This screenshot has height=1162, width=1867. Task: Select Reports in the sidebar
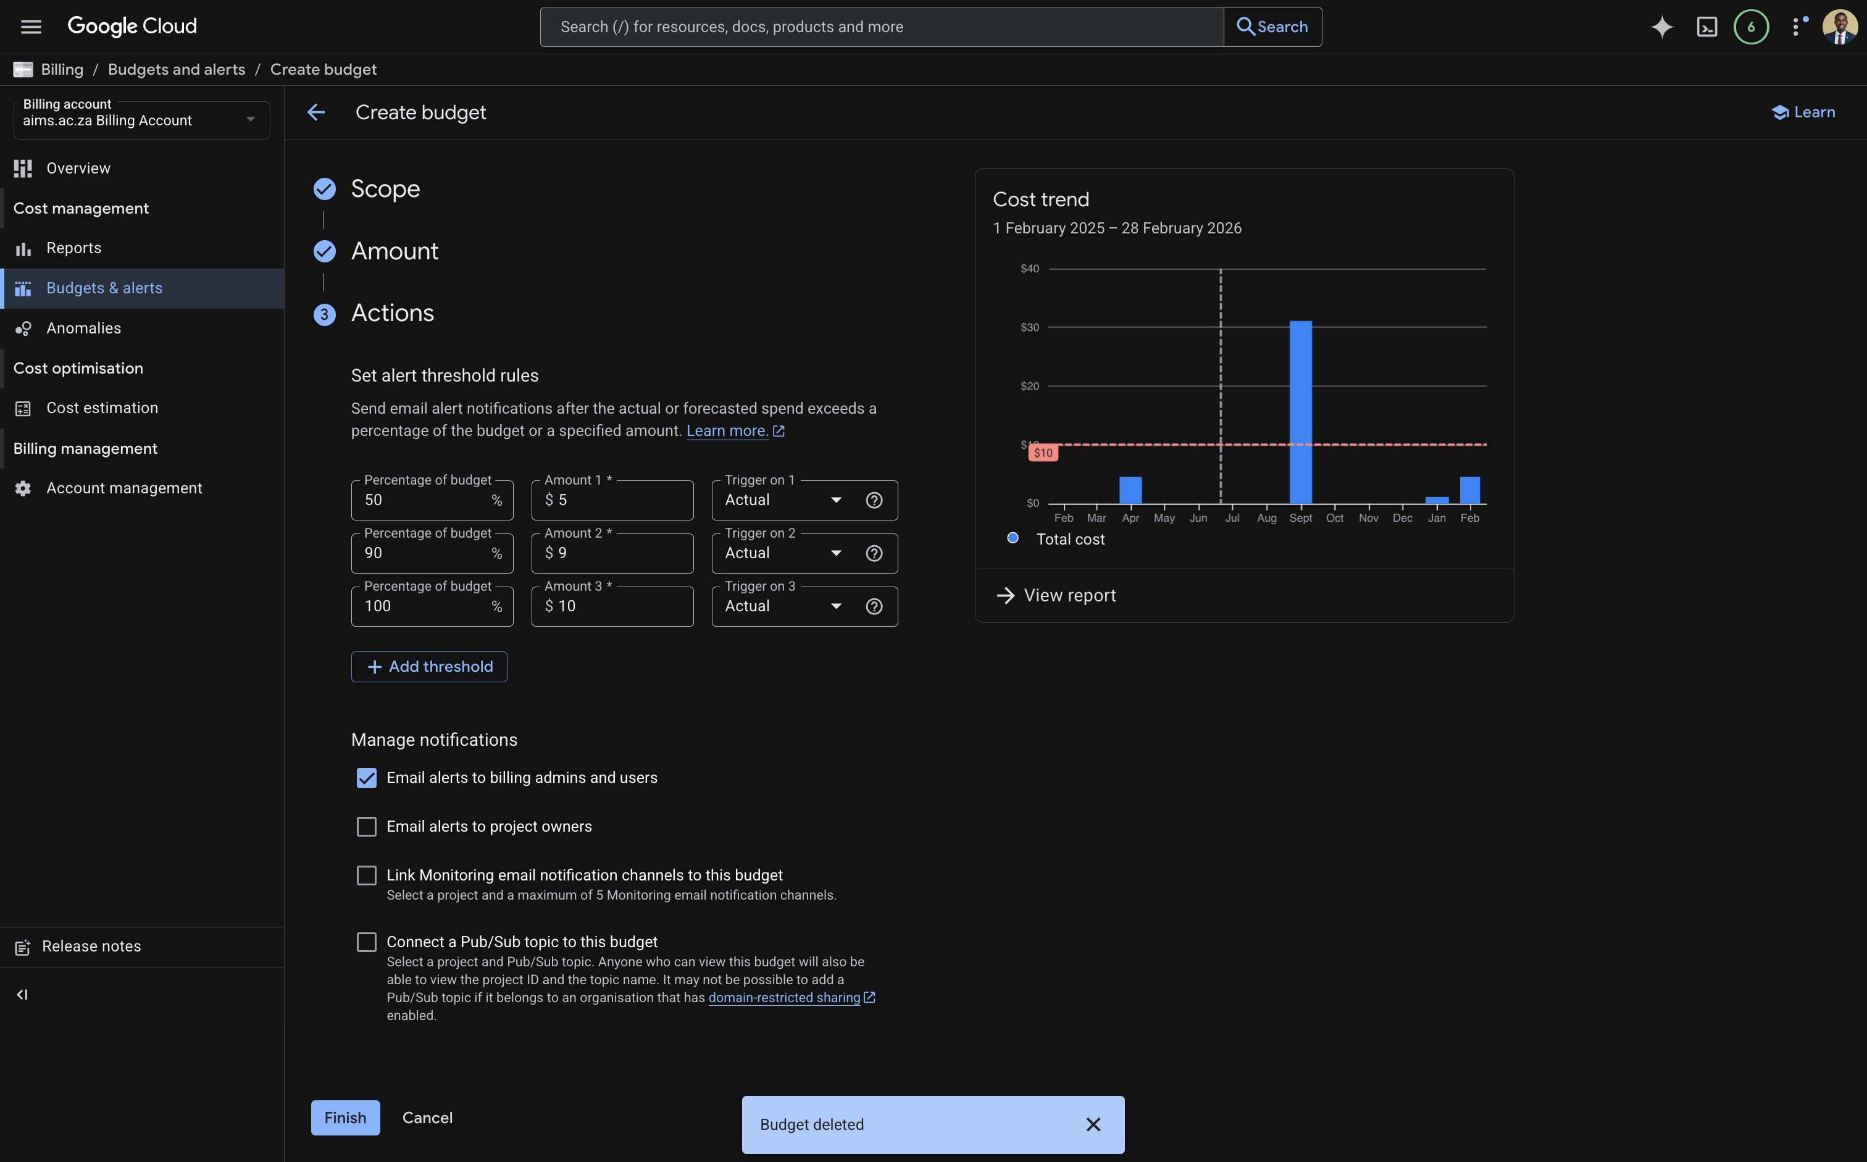(73, 248)
